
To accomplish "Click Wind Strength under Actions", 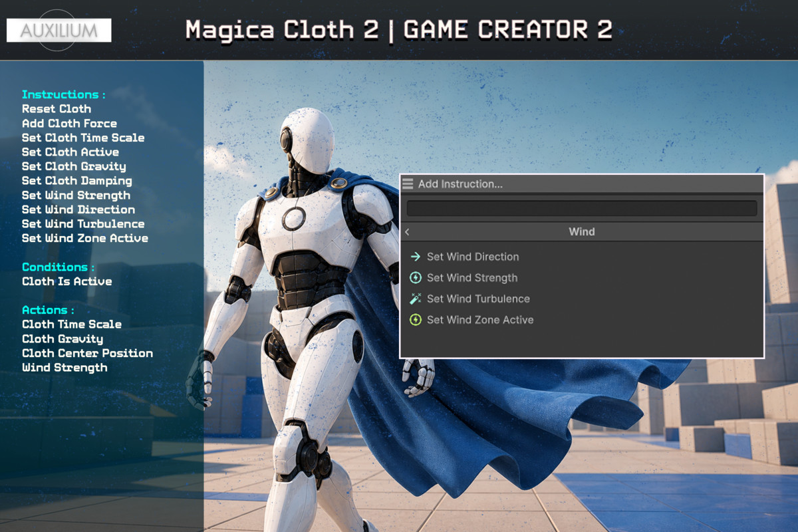I will click(65, 368).
